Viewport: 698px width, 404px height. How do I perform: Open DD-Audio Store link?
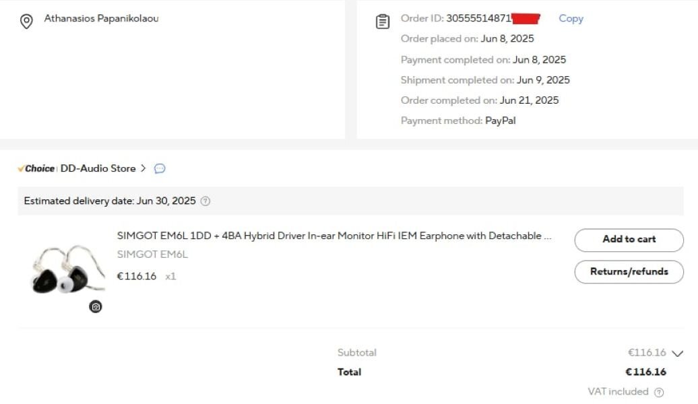click(98, 168)
